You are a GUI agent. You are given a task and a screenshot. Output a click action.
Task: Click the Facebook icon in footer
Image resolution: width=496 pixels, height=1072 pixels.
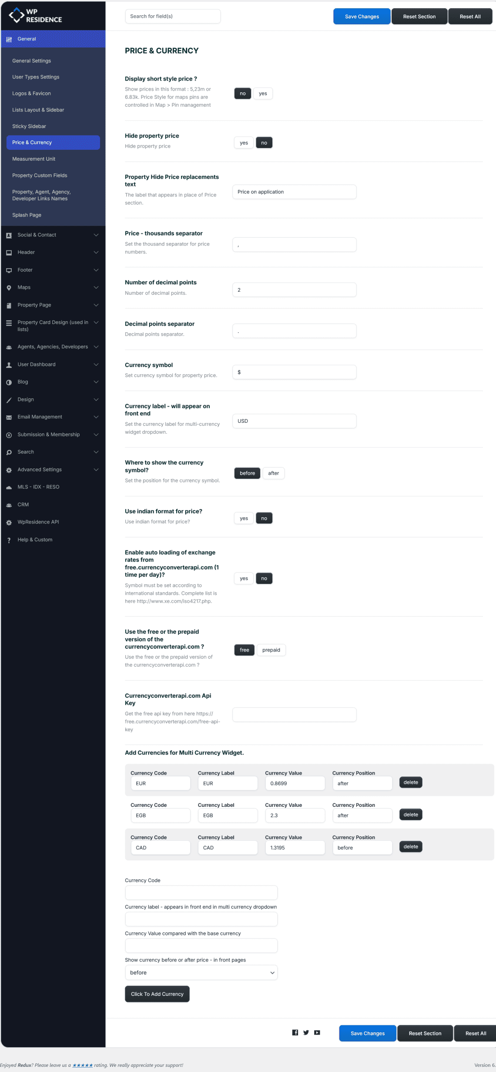tap(295, 1032)
